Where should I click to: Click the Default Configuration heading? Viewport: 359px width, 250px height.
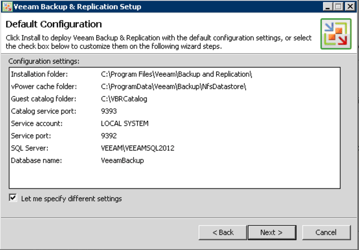click(53, 24)
